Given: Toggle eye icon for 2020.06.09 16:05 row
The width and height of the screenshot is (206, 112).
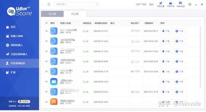Looking at the screenshot, I should tap(46, 61).
